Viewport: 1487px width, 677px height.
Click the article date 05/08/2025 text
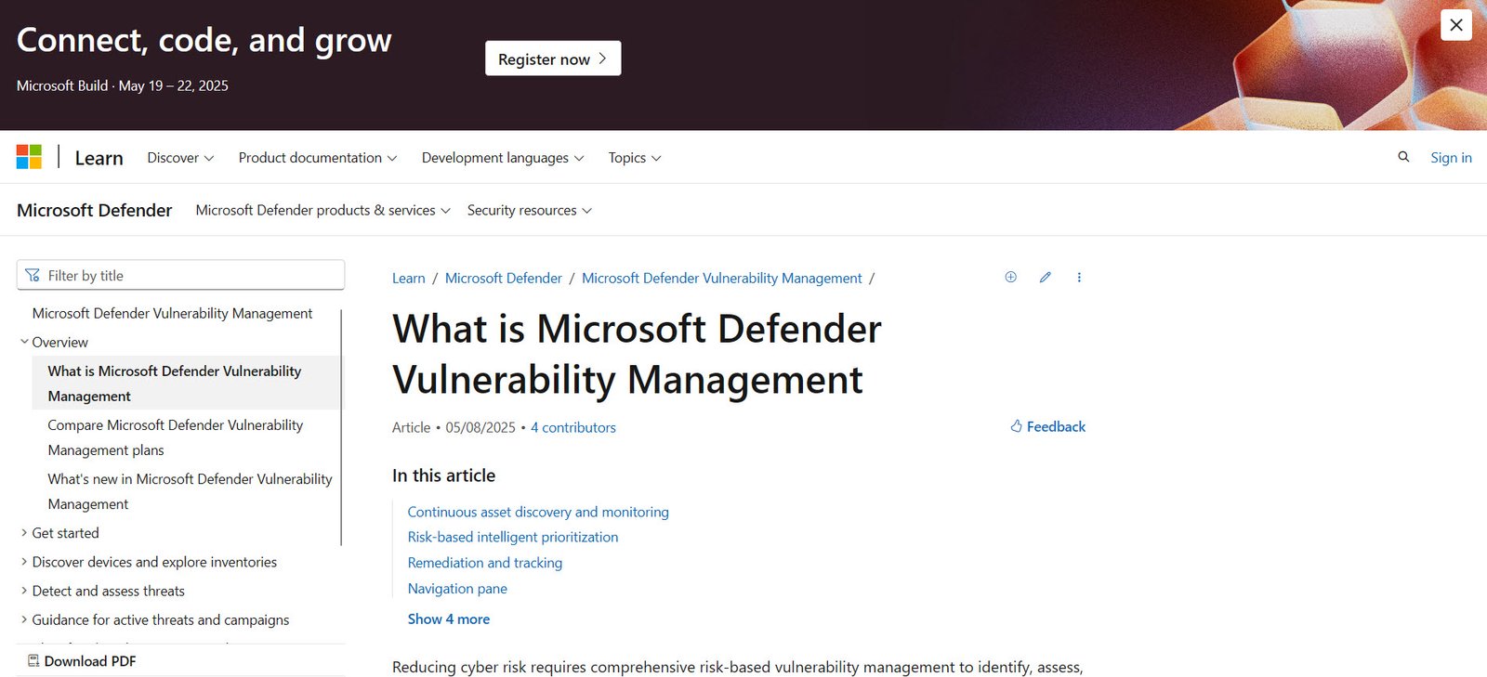(x=480, y=427)
